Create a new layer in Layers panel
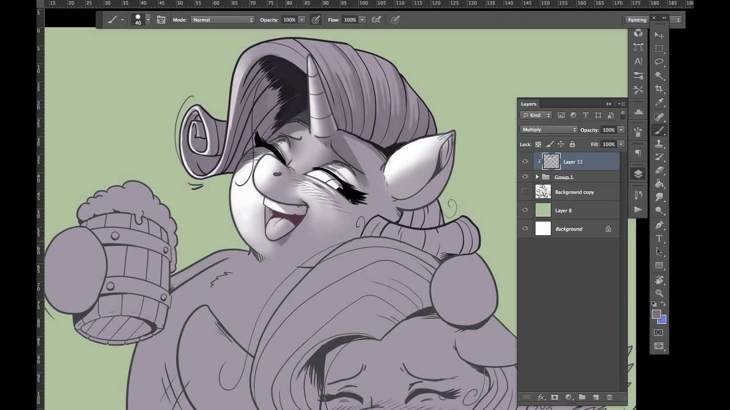Viewport: 730px width, 410px height. [595, 397]
